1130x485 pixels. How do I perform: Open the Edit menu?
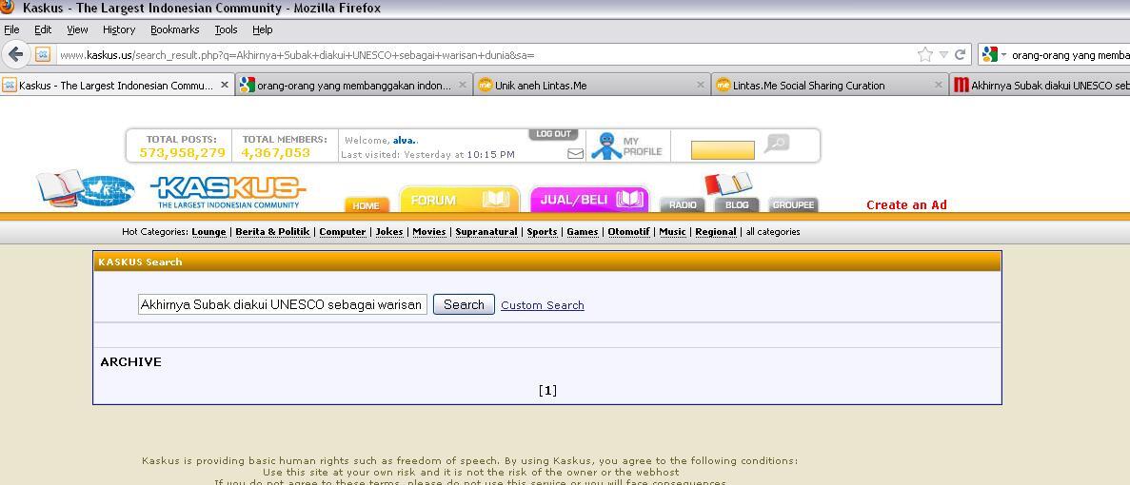point(43,29)
